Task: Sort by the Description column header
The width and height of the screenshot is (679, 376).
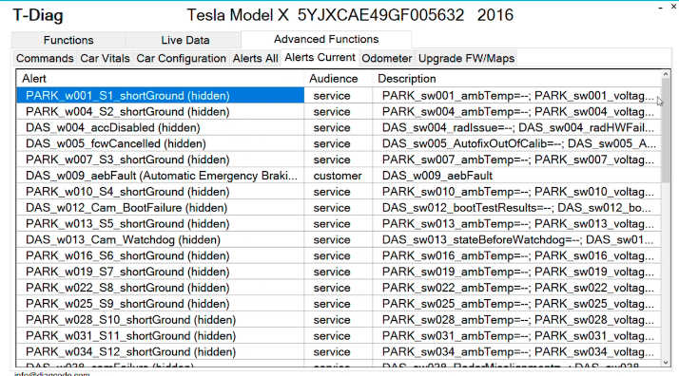Action: point(516,79)
